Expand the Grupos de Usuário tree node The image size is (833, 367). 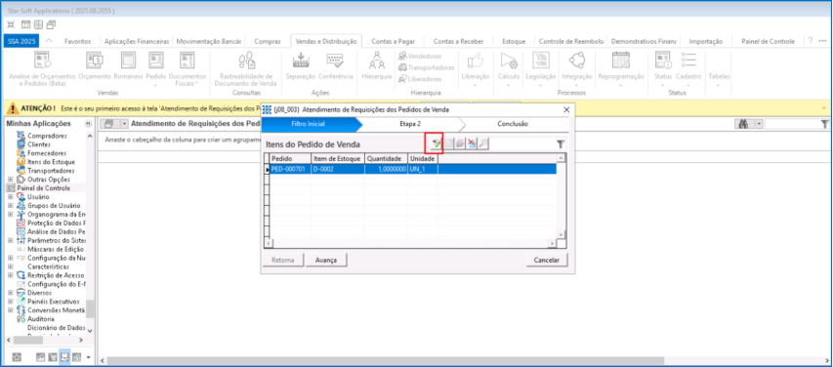click(10, 206)
